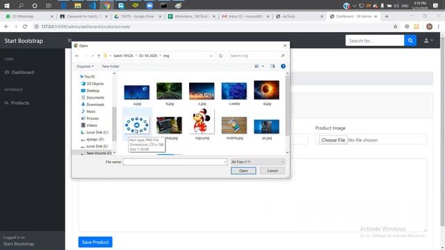Open user account dropdown in admin navbar
This screenshot has height=250, width=445.
(x=428, y=41)
